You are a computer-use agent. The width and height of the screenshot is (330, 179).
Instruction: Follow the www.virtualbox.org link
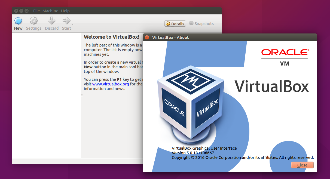click(x=111, y=84)
